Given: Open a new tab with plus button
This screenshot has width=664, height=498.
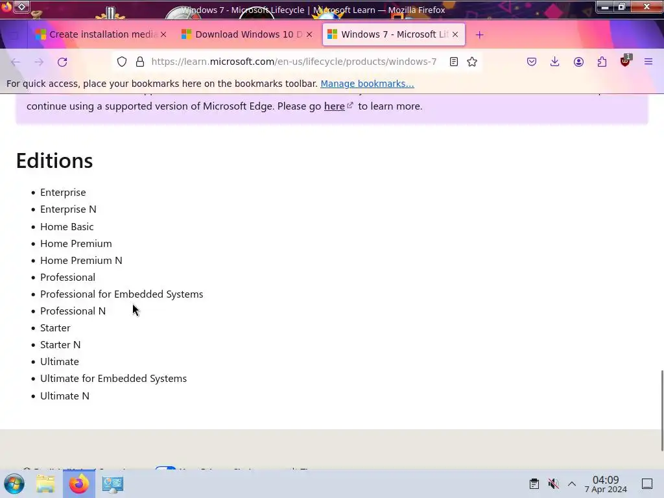Looking at the screenshot, I should (x=479, y=35).
